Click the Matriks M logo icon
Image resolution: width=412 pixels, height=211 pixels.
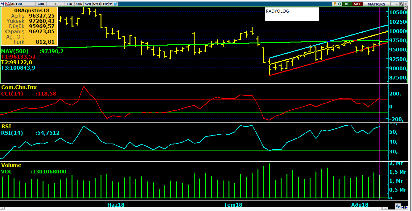coord(2,4)
